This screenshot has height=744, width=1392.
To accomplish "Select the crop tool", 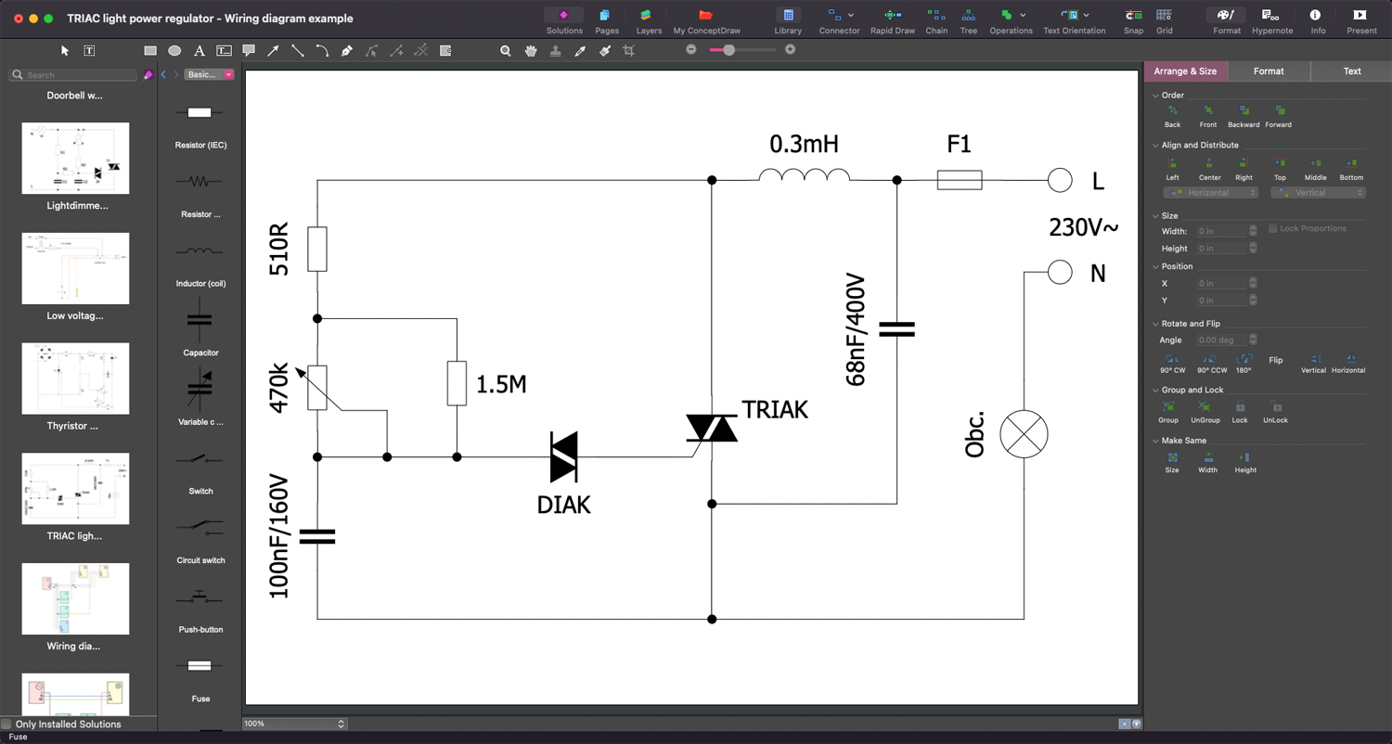I will (x=629, y=51).
